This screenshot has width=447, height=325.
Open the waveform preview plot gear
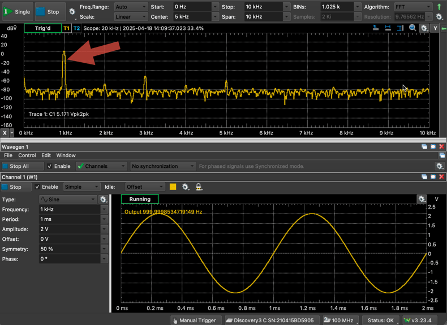422,200
